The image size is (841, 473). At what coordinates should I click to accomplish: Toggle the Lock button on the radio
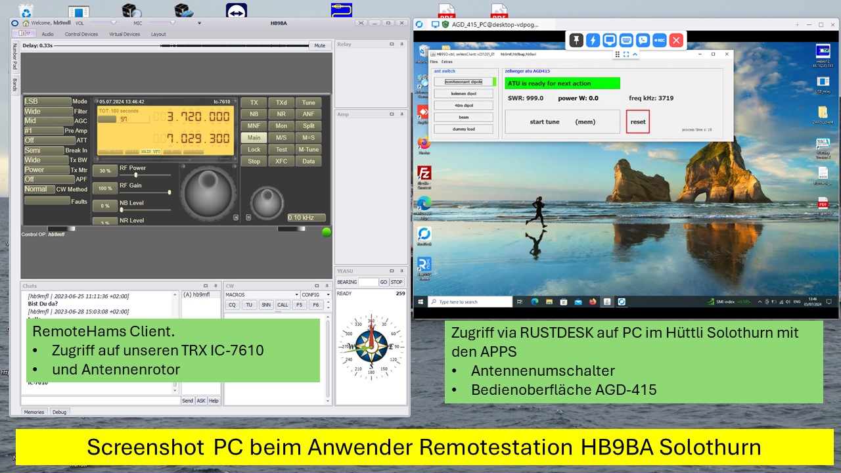pos(254,150)
